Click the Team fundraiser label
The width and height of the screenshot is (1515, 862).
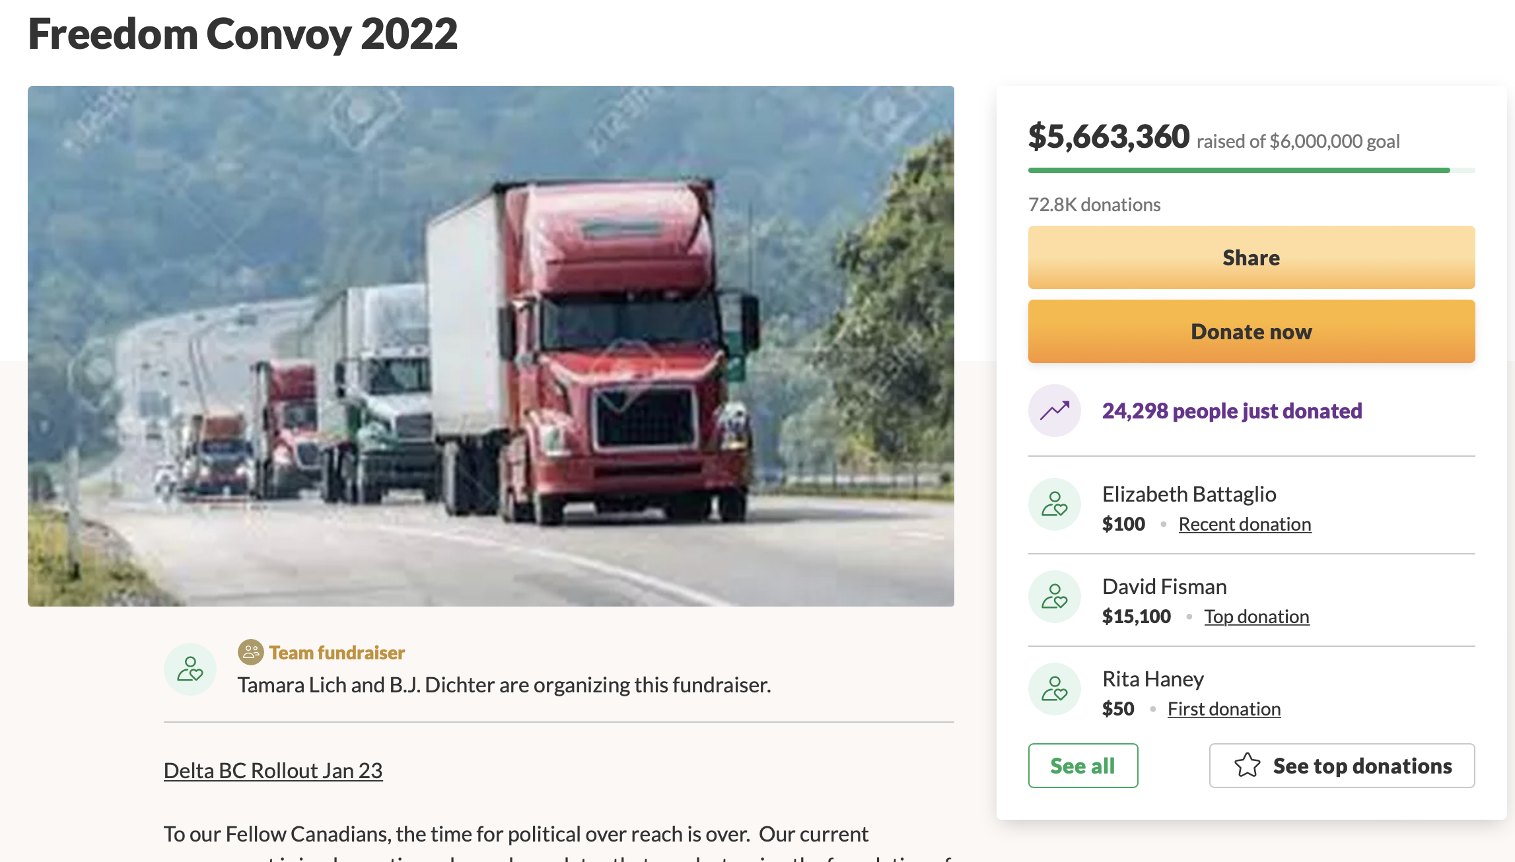tap(337, 653)
